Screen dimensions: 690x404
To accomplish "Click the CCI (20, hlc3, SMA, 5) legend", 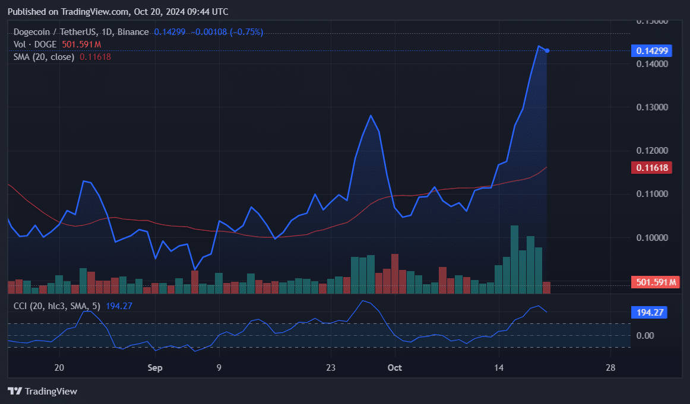I will coord(57,306).
